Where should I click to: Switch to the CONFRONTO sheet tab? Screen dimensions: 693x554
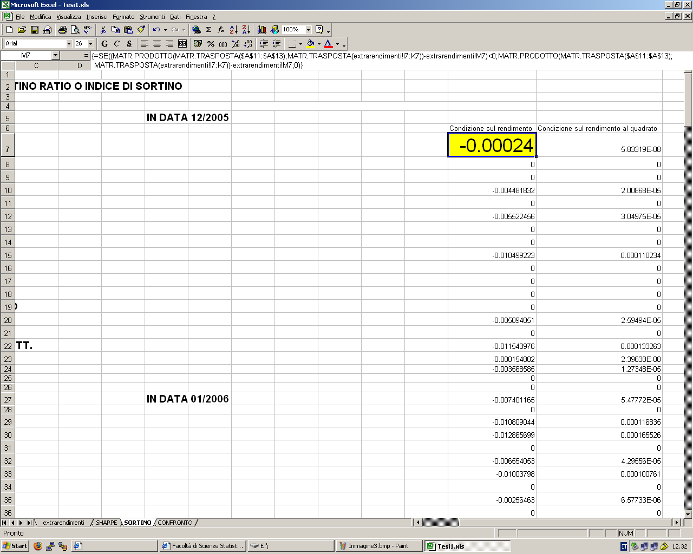click(x=175, y=523)
